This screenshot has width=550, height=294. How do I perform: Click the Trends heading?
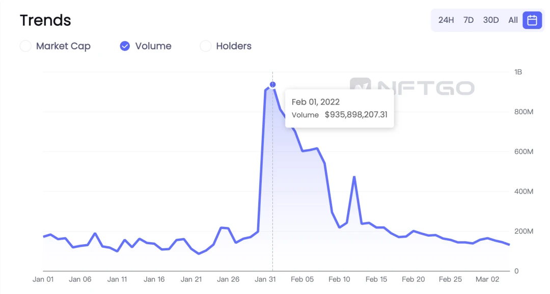pyautogui.click(x=45, y=20)
